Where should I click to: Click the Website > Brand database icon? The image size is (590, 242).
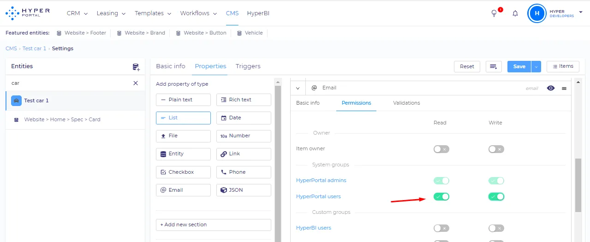(x=119, y=33)
